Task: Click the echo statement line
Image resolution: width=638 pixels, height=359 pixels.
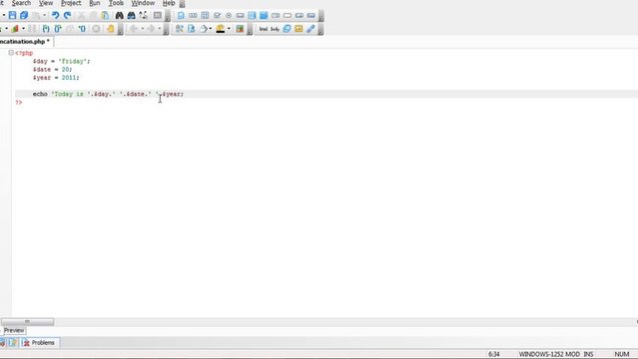Action: [108, 94]
